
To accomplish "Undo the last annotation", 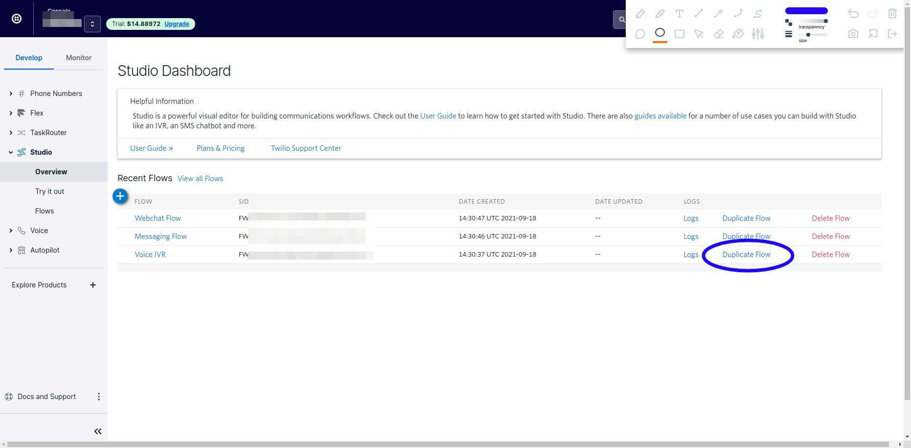I will 853,14.
